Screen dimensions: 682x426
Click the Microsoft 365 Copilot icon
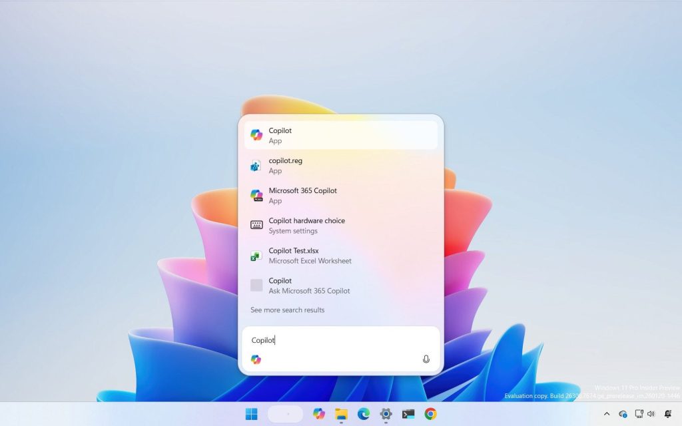coord(256,195)
